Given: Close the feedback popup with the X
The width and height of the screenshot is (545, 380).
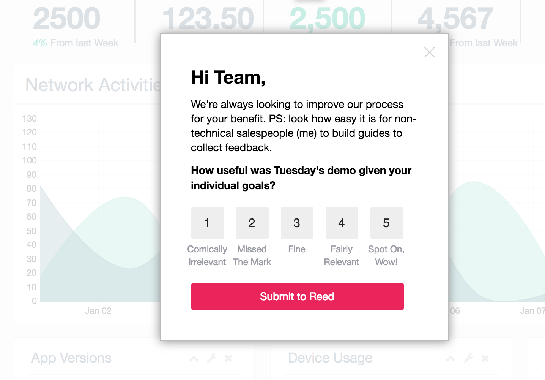Looking at the screenshot, I should click(429, 52).
